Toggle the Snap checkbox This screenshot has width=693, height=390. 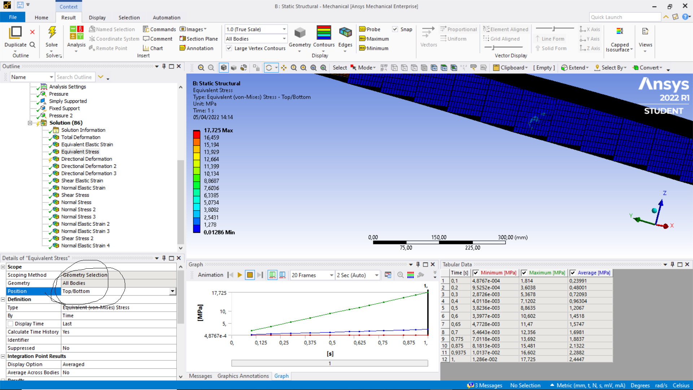(395, 29)
